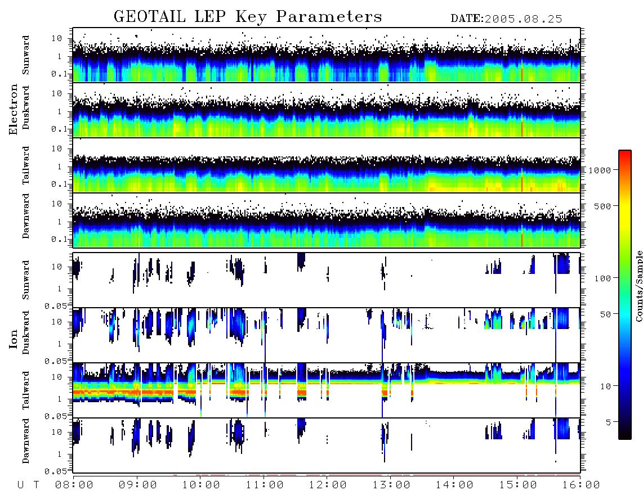Click the title "GEOTAIL LEP Key Parameters"
The image size is (643, 495).
pos(248,17)
